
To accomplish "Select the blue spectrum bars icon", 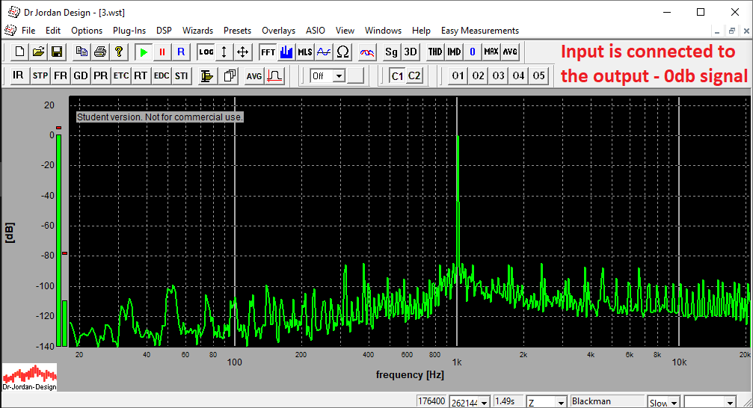I will click(286, 52).
